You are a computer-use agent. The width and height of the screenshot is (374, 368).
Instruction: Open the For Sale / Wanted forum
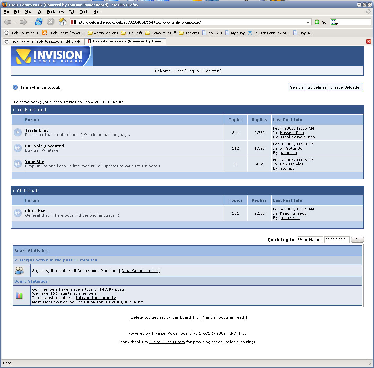pos(44,146)
